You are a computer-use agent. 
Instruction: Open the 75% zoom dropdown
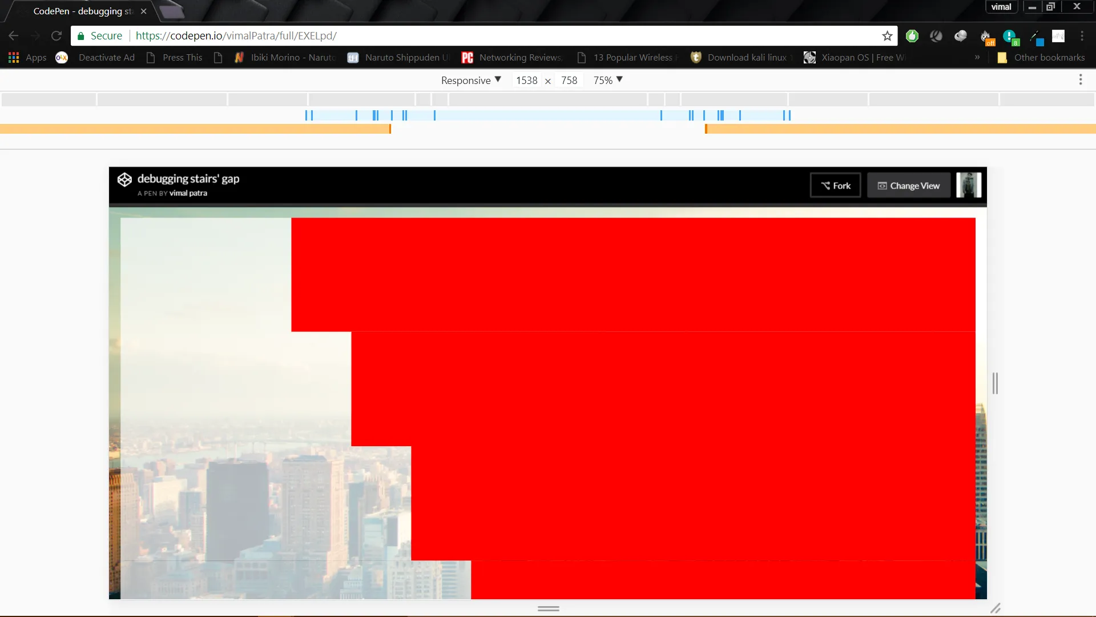pos(608,80)
